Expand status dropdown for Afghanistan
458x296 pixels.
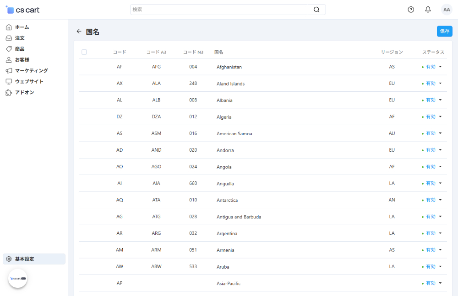point(440,67)
